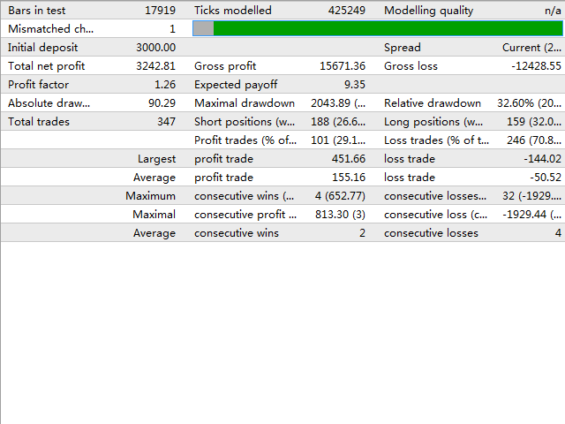Select the net profit value 3242.81
Screen dimensions: 565x424
pos(155,66)
